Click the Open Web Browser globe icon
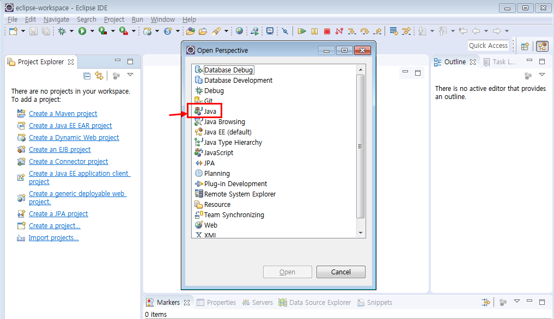 click(240, 31)
